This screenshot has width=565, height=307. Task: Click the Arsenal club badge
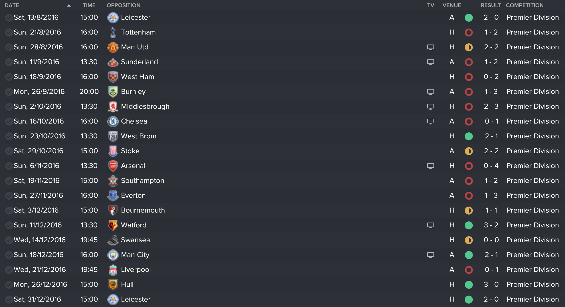point(113,166)
